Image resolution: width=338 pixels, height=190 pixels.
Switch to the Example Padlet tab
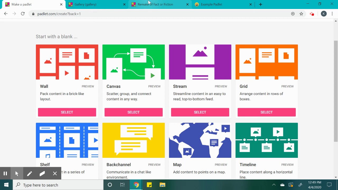(x=223, y=4)
